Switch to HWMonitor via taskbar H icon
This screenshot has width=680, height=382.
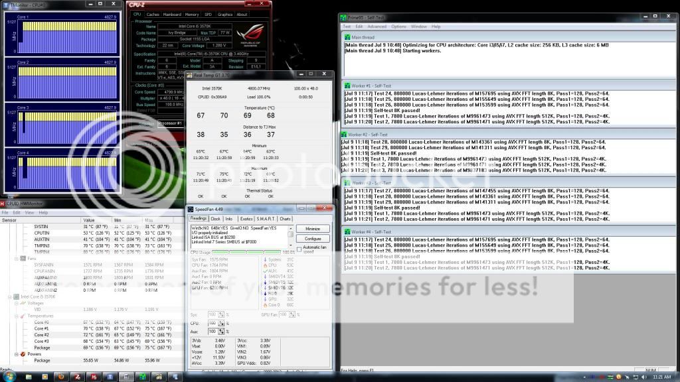click(94, 377)
